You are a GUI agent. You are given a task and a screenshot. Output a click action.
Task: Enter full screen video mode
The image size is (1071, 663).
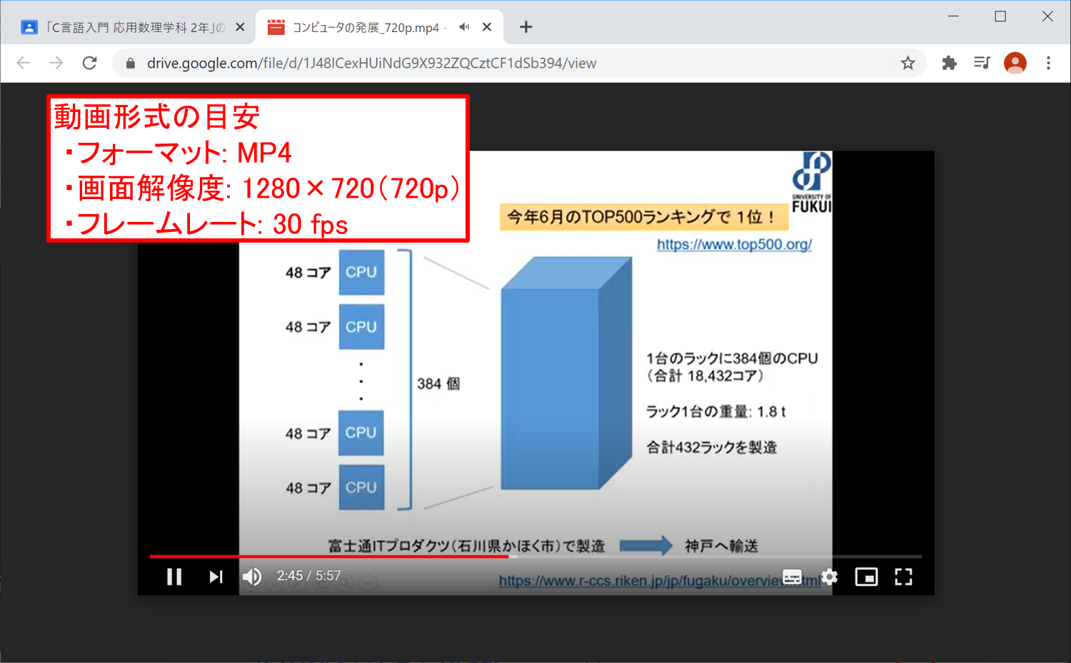[x=904, y=577]
